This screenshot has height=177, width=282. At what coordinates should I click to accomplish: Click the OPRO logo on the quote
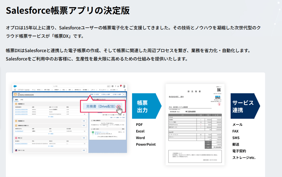click(x=218, y=98)
